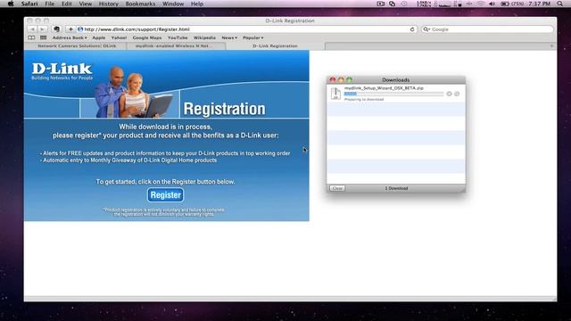Open the Help menu
This screenshot has width=571, height=321.
click(197, 4)
